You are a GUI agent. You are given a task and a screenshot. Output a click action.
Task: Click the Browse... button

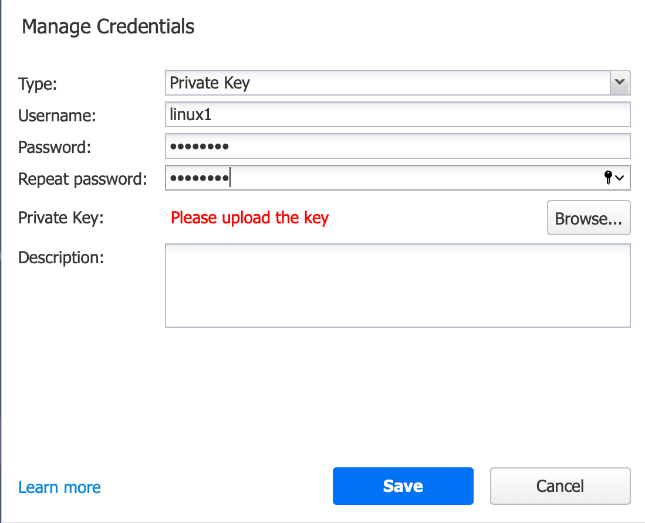(x=588, y=218)
